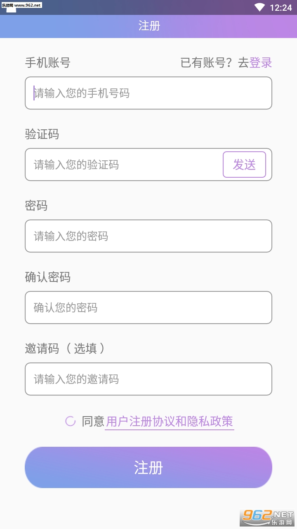This screenshot has width=297, height=529.
Task: Tap the Wi-Fi signal icon in status bar
Action: (259, 7)
